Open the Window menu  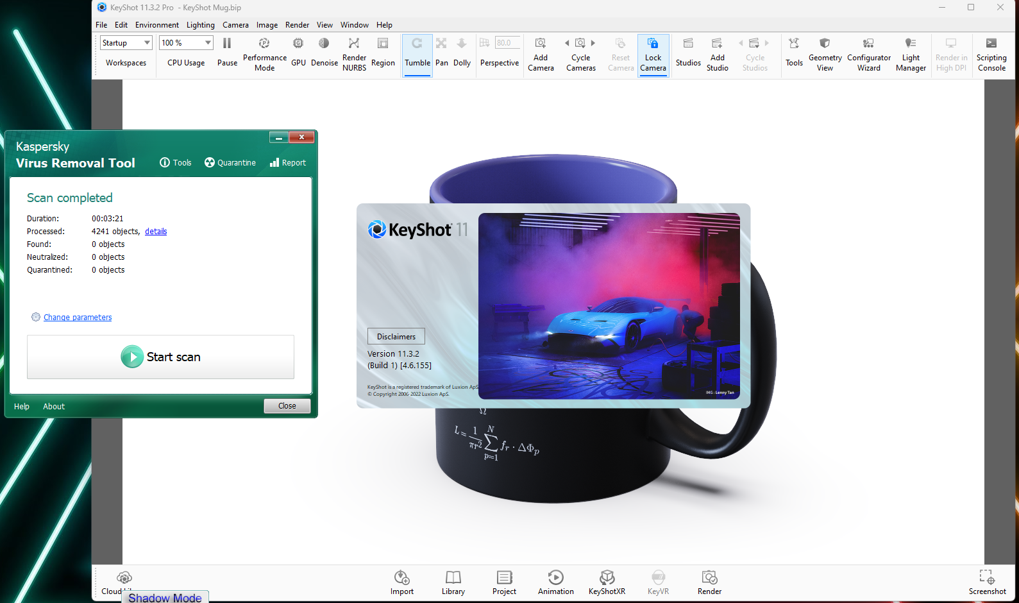pos(355,25)
